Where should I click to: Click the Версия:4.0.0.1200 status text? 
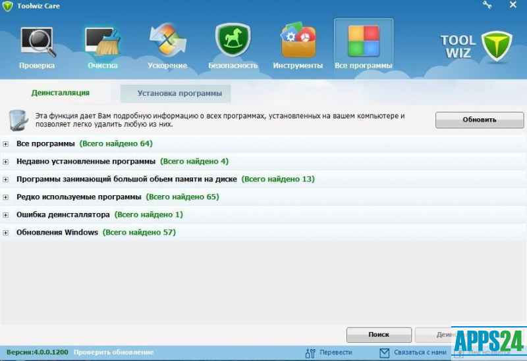click(x=38, y=352)
